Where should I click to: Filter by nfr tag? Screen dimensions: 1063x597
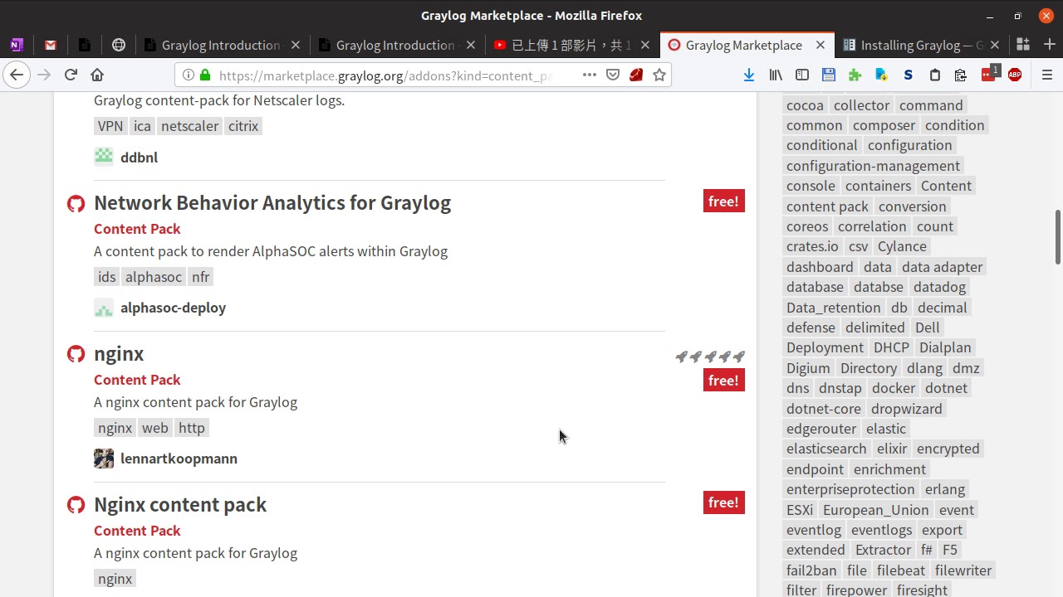tap(200, 277)
